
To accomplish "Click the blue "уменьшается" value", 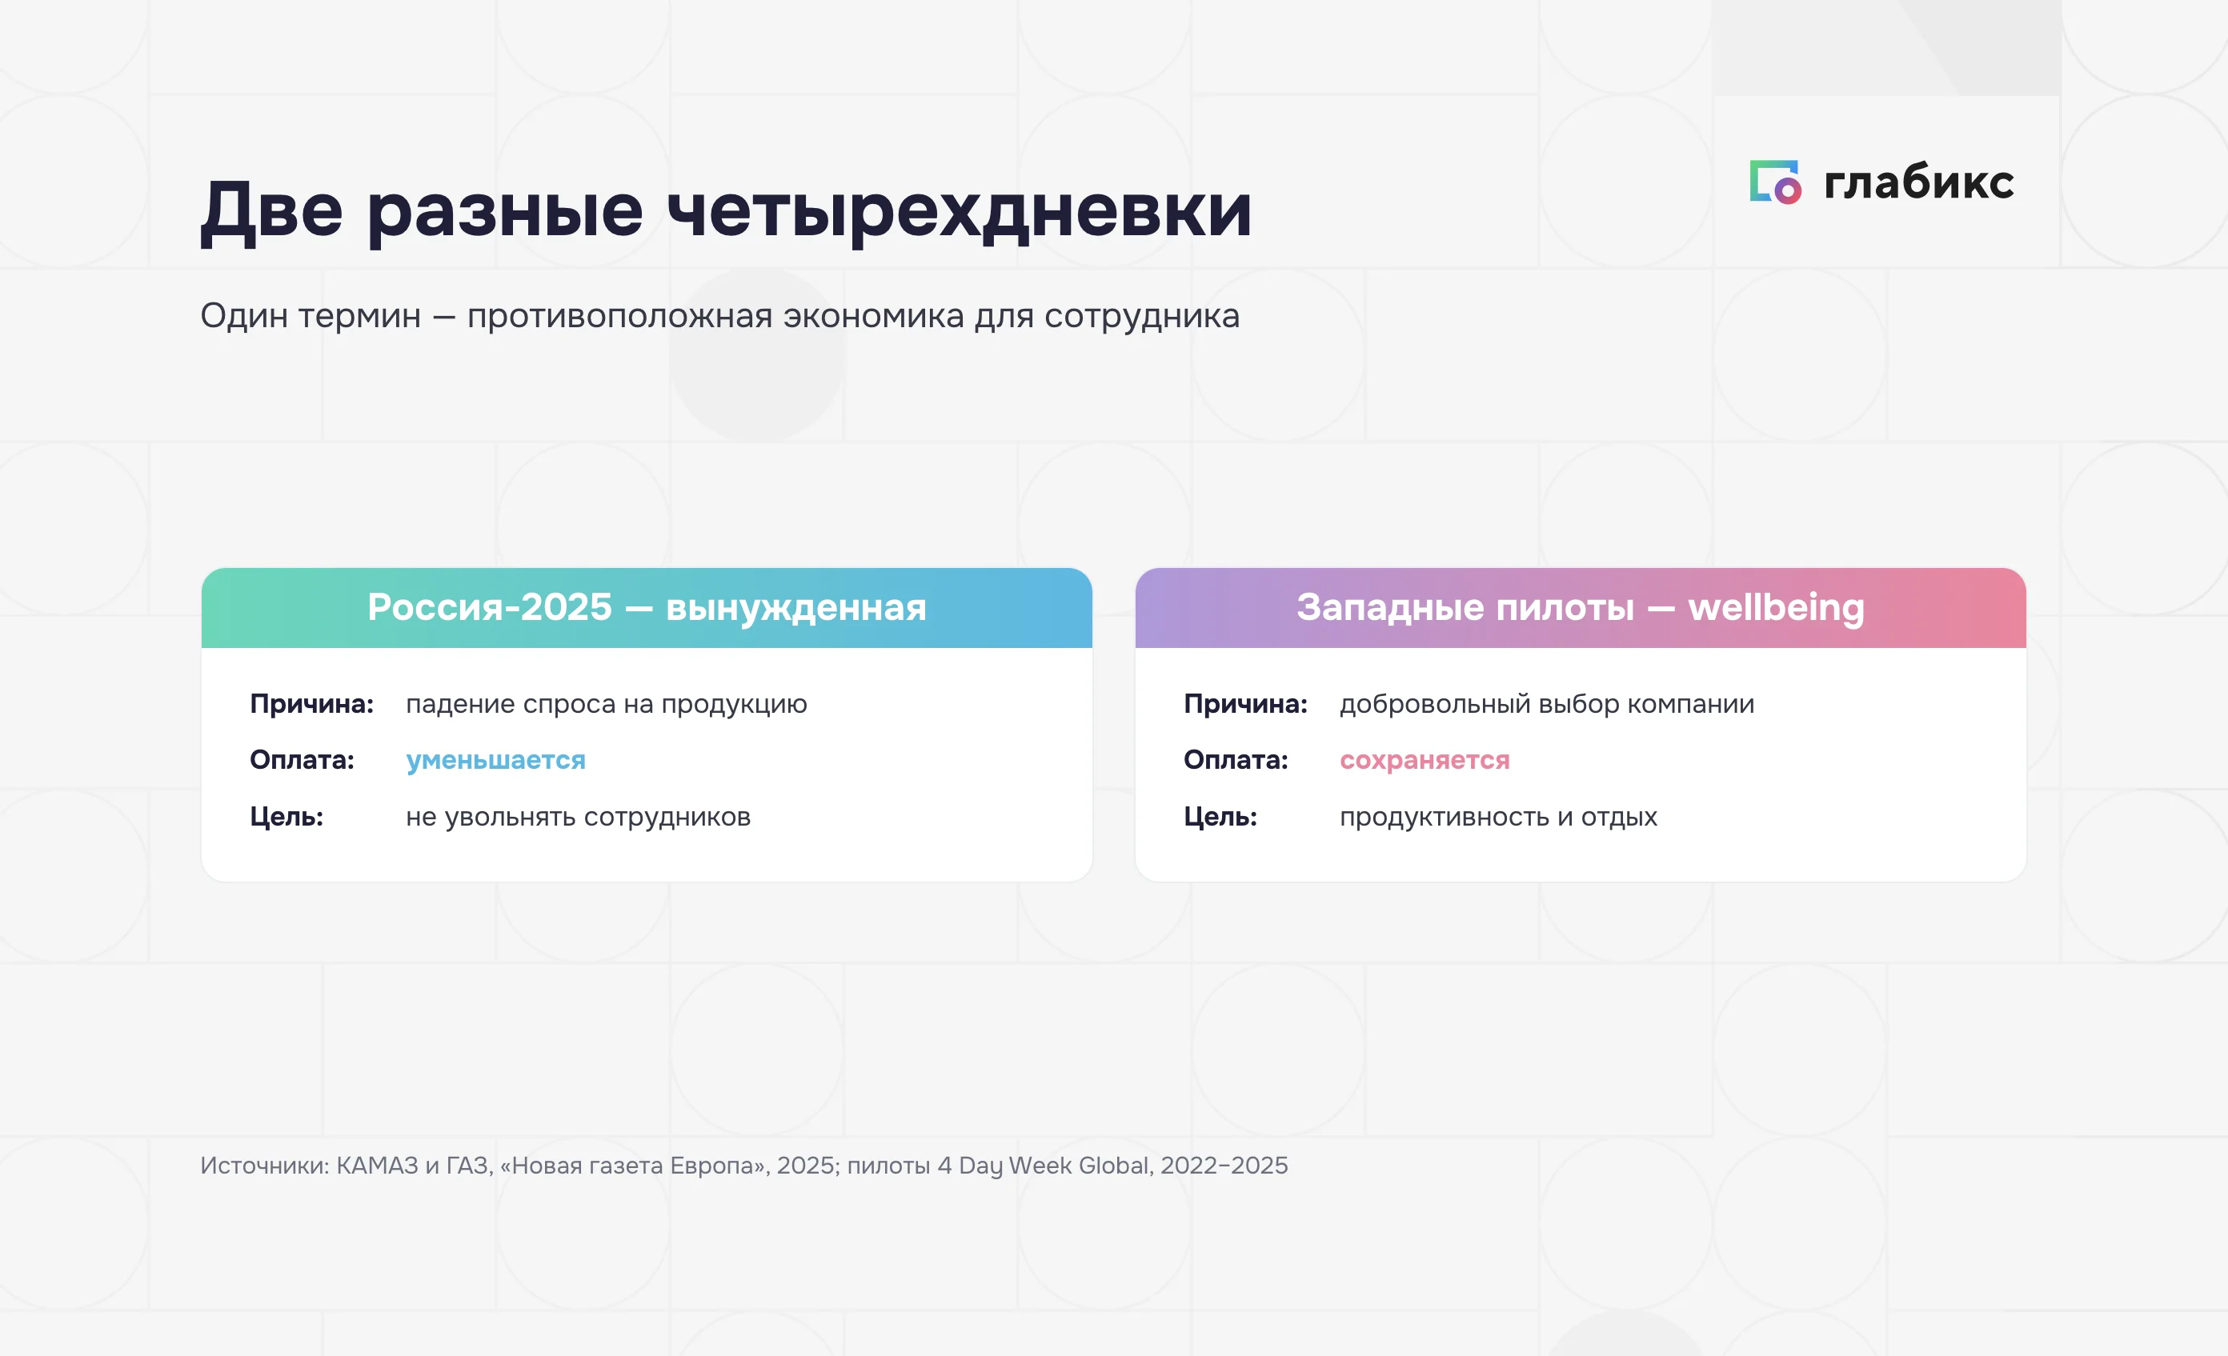I will [x=495, y=760].
